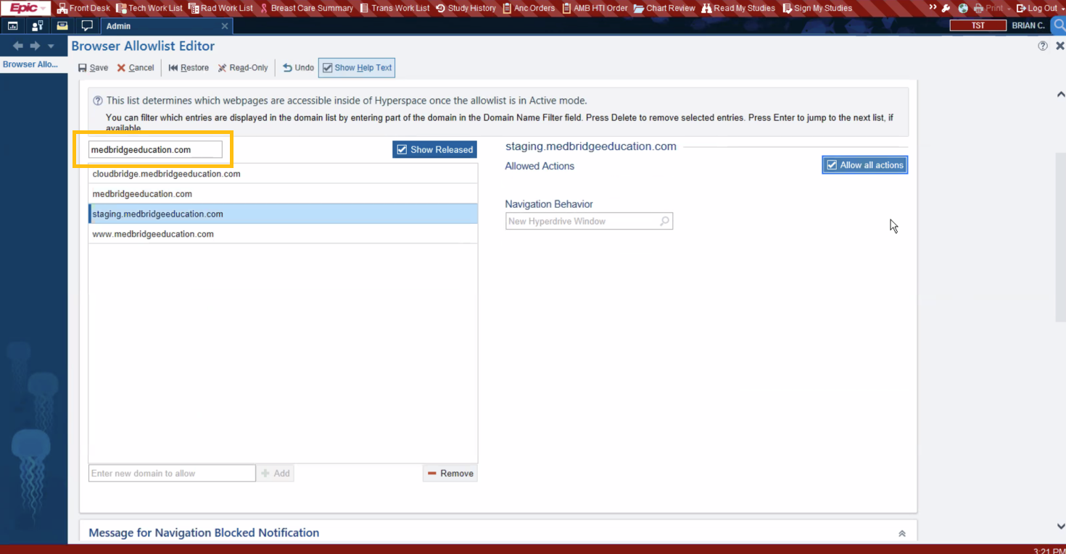Toggle Allow all actions checkbox
The width and height of the screenshot is (1066, 554).
[x=864, y=165]
